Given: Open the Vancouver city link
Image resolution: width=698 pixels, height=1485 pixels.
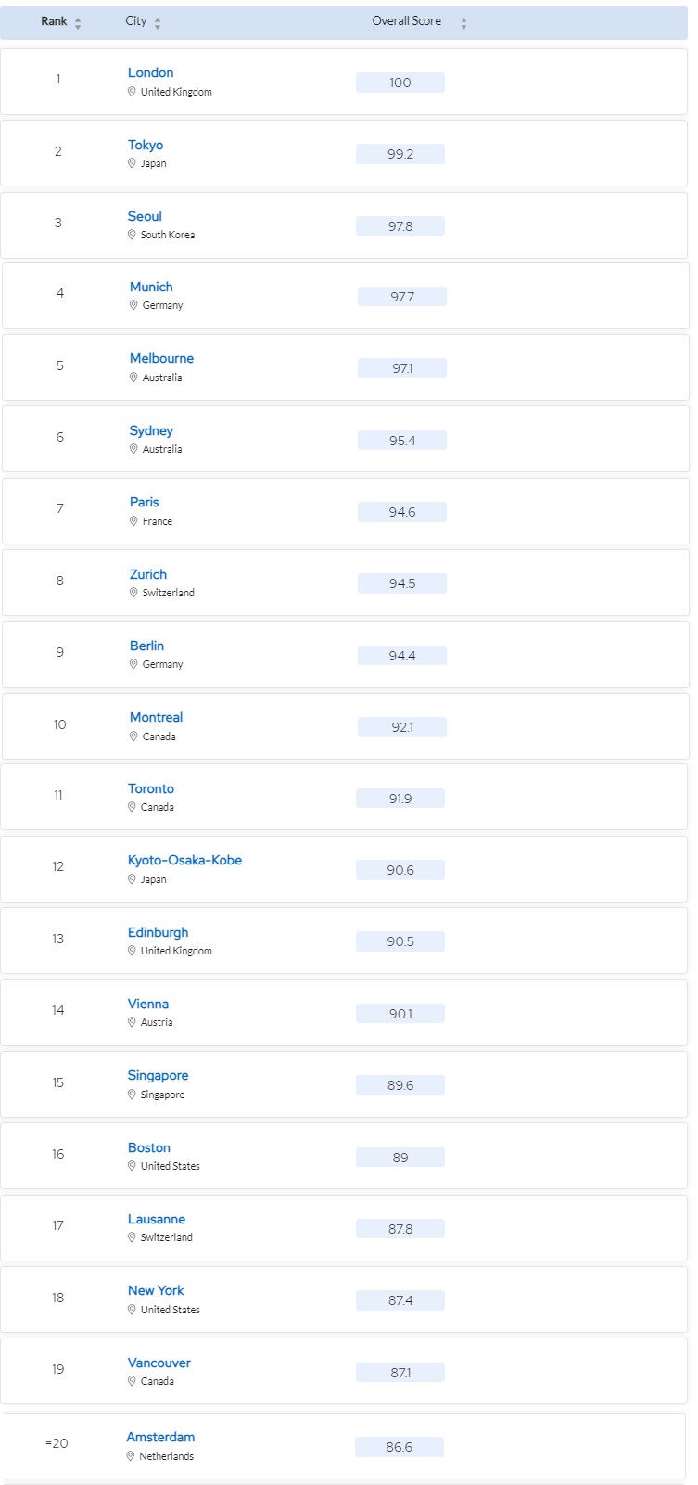Looking at the screenshot, I should [x=159, y=1363].
